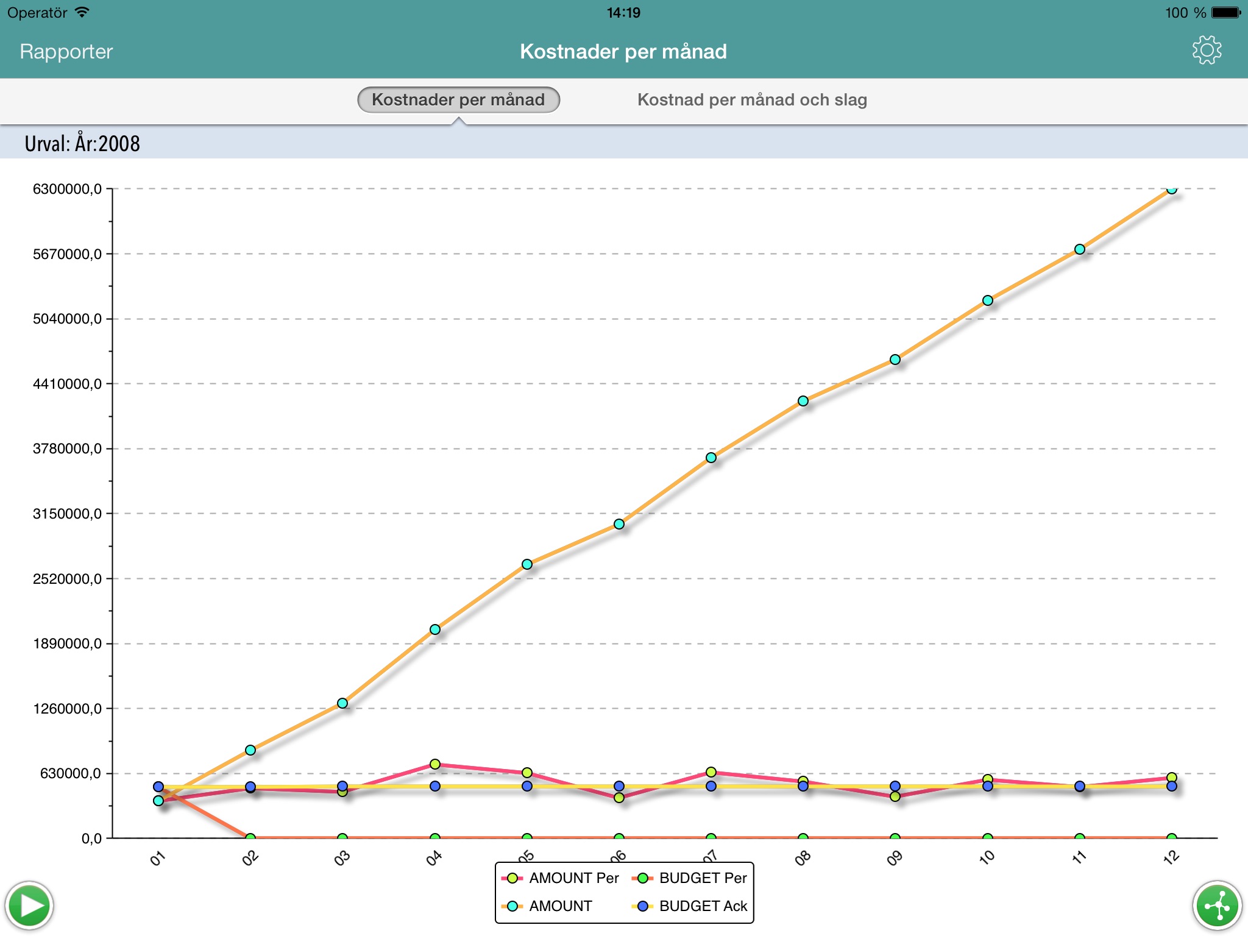Image resolution: width=1248 pixels, height=936 pixels.
Task: Tap the cyan AMOUNT data point at month 02
Action: coord(250,750)
